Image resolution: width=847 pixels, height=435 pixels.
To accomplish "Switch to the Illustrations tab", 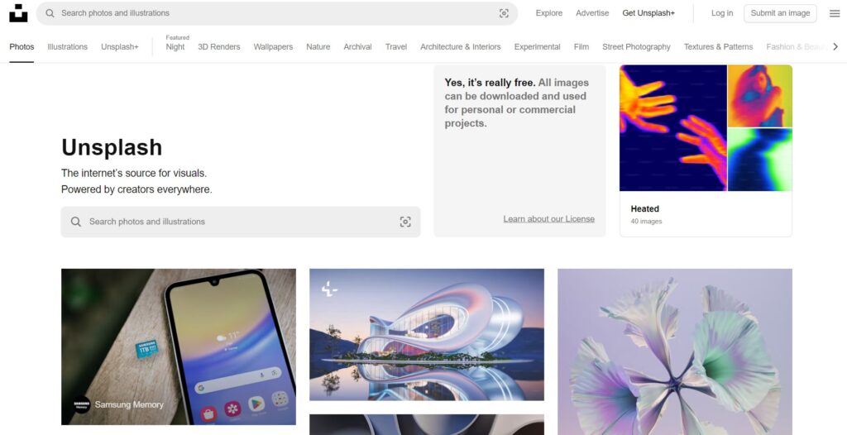I will pyautogui.click(x=68, y=47).
